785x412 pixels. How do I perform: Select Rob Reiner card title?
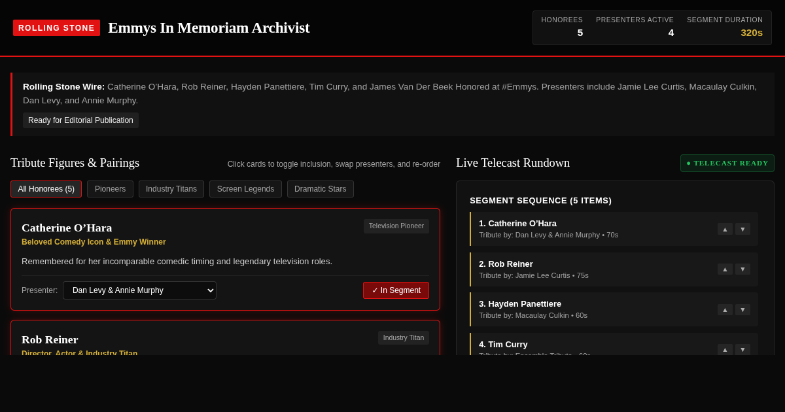50,339
